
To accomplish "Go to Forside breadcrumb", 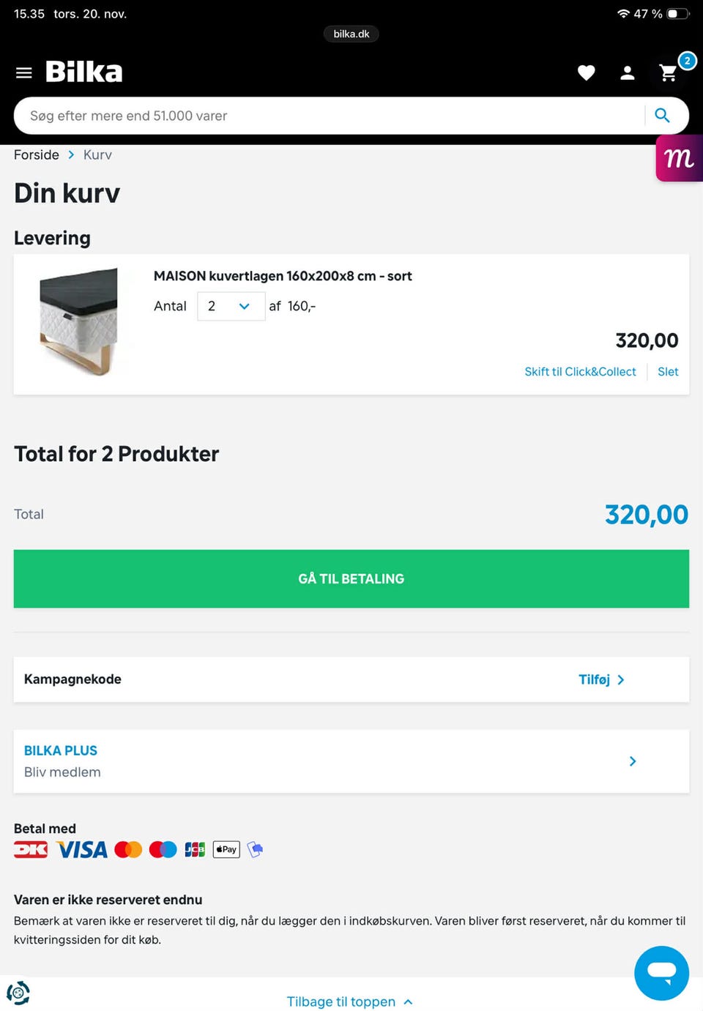I will (37, 154).
